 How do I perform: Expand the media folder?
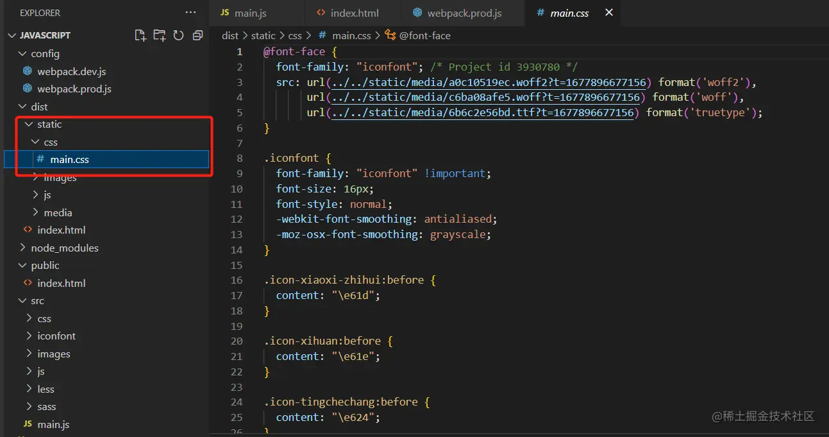[x=35, y=212]
